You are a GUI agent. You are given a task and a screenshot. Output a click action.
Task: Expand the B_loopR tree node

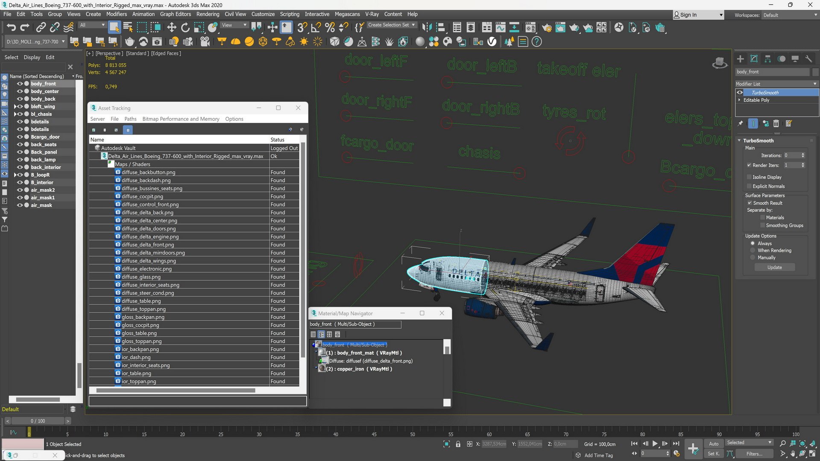(x=15, y=175)
